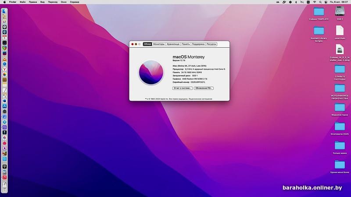
Task: Open Yandex Browser from the Dock
Action: 4,69
